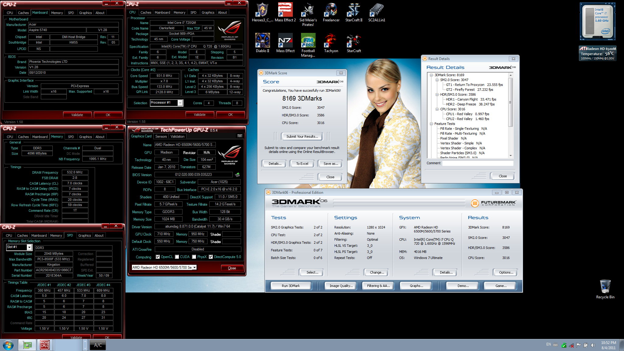Click Validate in the Mainboard CPU-Z window

click(77, 115)
